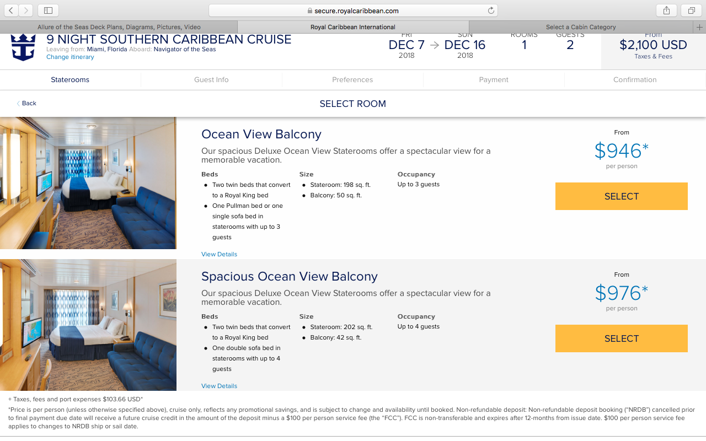Open the Safari share menu

point(666,10)
